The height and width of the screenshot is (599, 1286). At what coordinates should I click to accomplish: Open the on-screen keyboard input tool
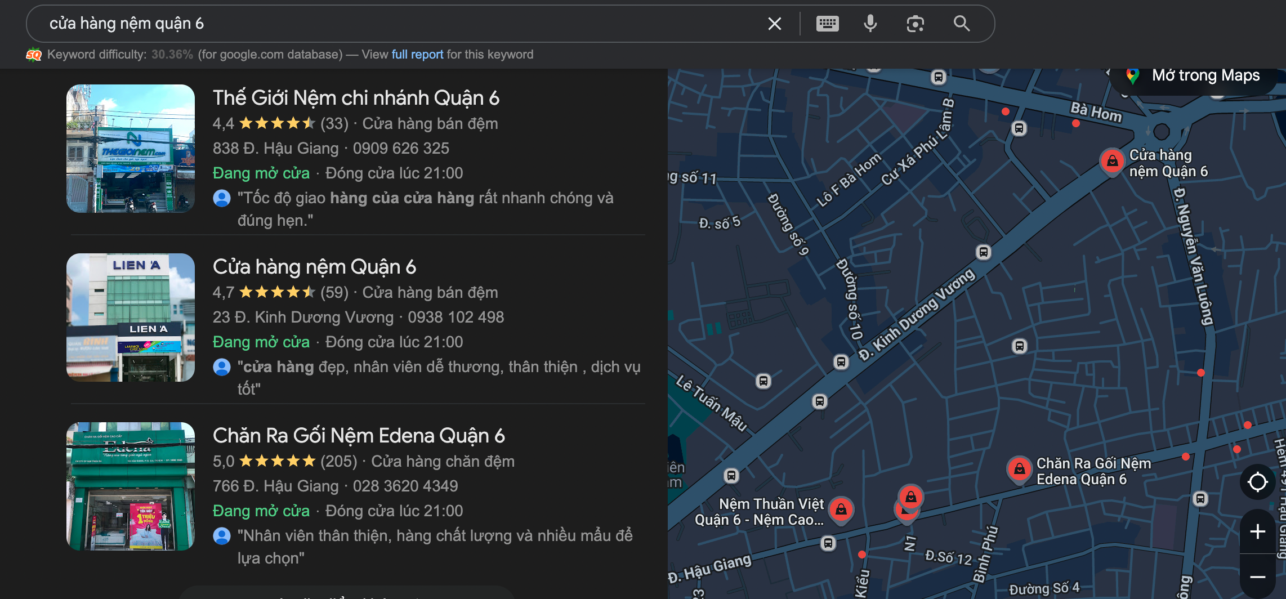827,24
